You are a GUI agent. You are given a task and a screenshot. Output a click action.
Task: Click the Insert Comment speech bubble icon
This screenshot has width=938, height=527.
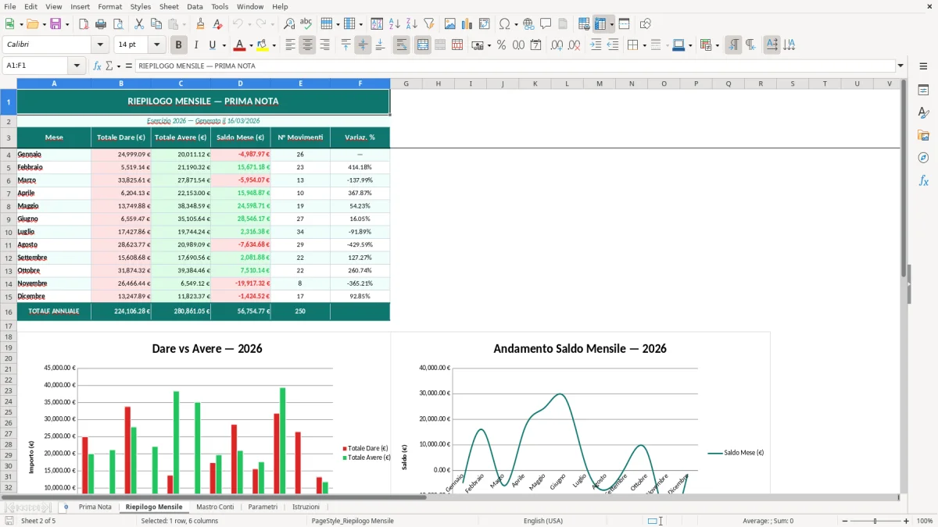coord(546,24)
